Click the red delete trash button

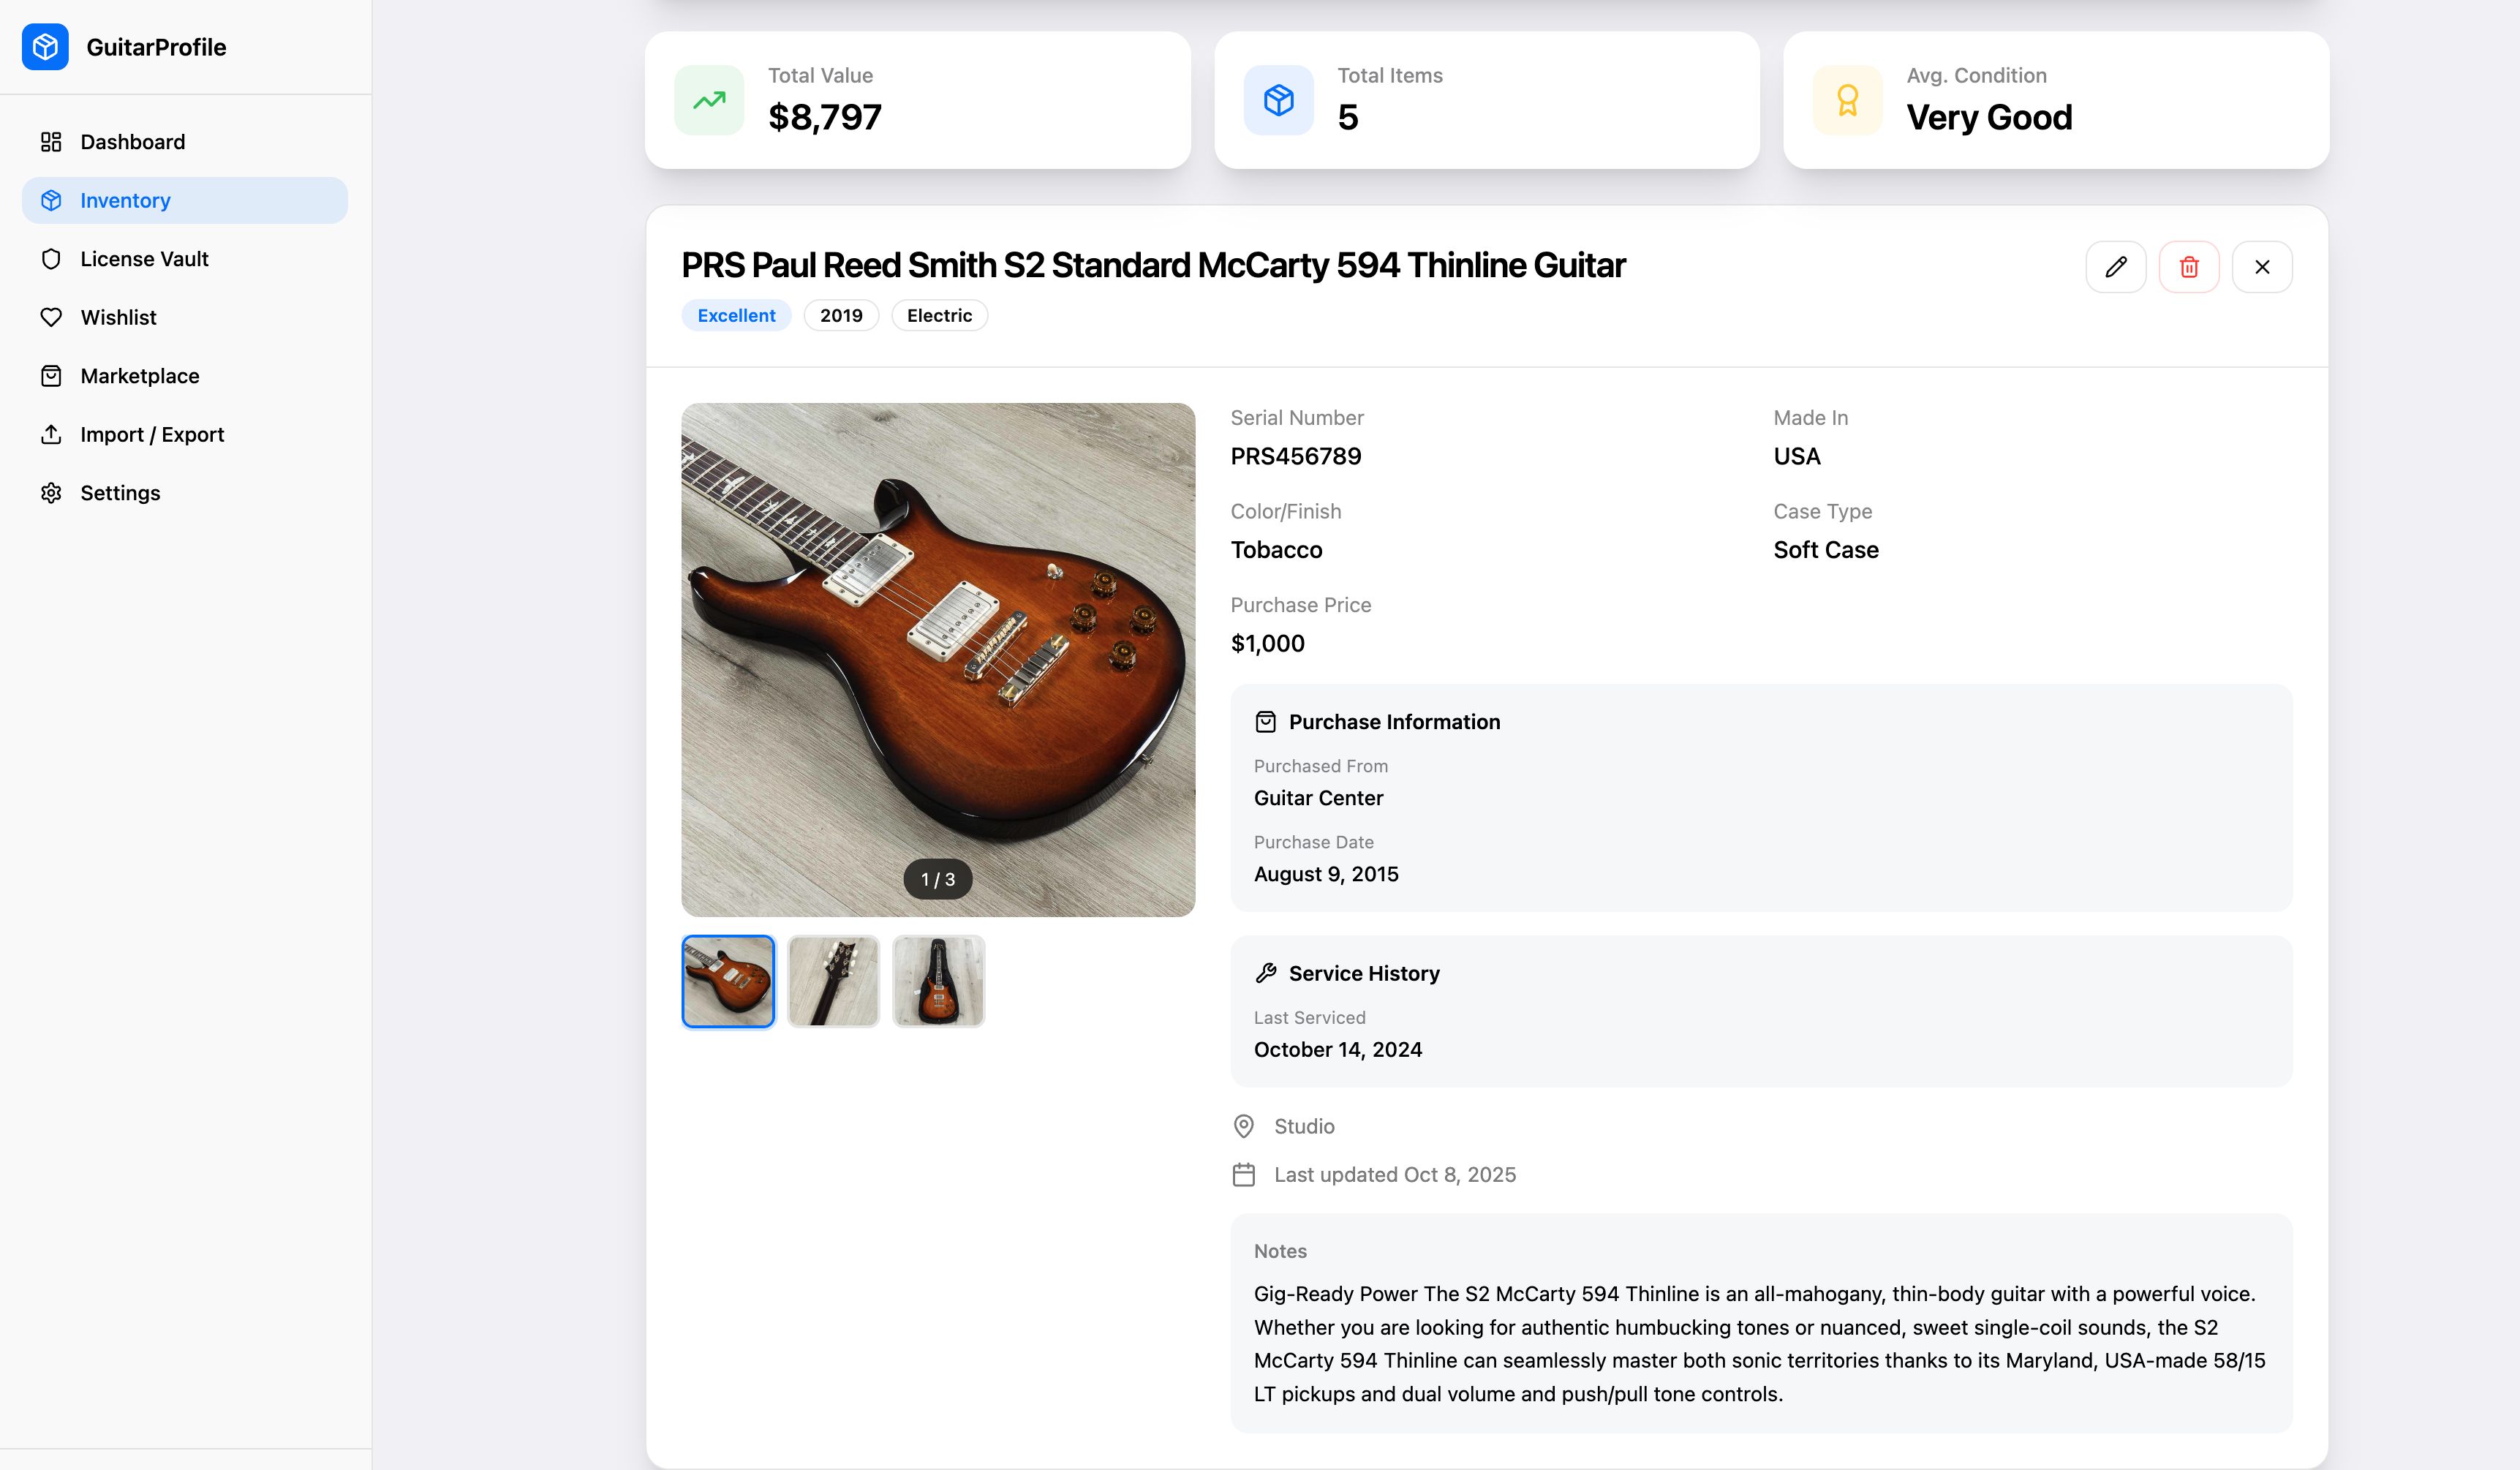click(2189, 266)
